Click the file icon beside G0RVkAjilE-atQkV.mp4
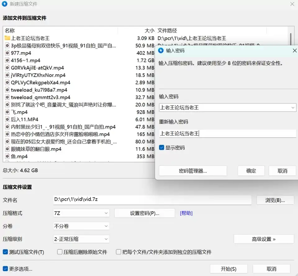 click(7, 68)
